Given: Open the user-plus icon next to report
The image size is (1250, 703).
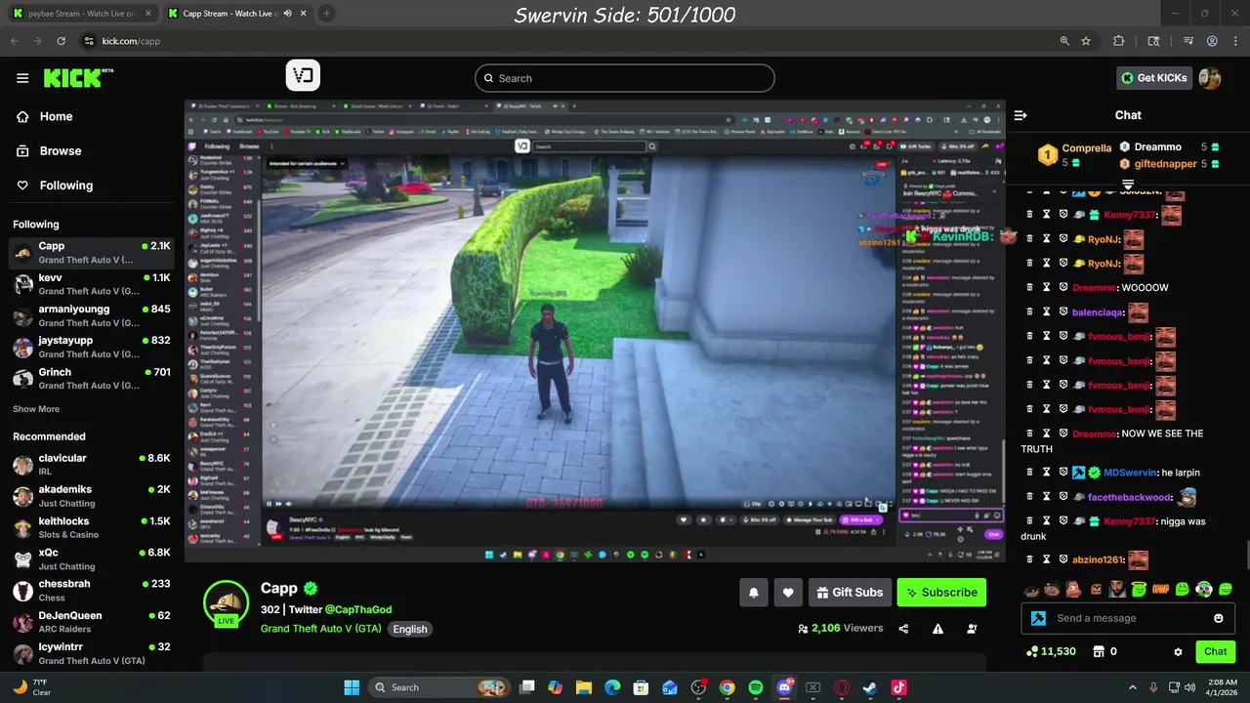Looking at the screenshot, I should click(972, 629).
